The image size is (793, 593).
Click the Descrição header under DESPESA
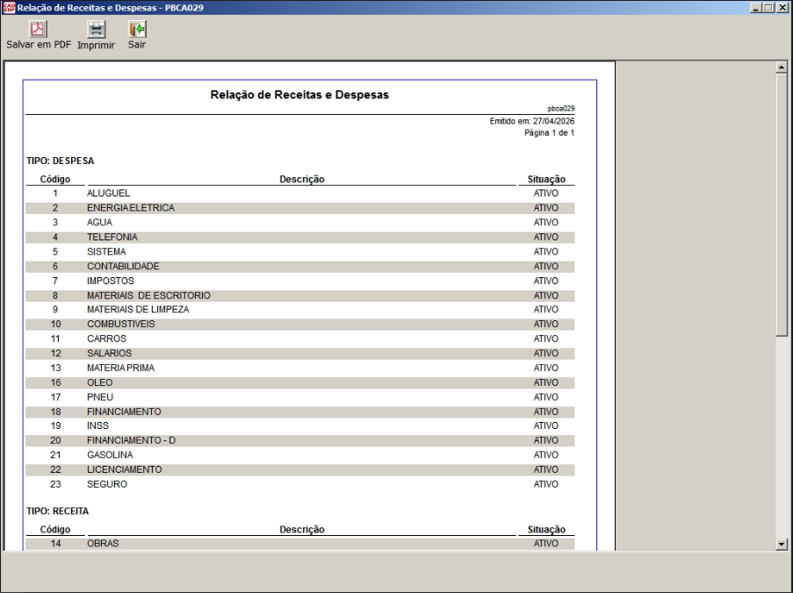point(302,179)
